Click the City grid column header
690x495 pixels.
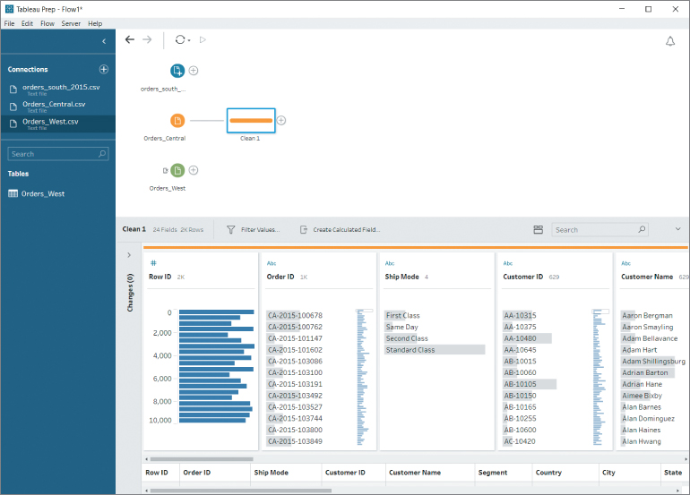click(608, 472)
